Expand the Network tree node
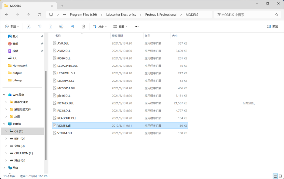 point(4,168)
